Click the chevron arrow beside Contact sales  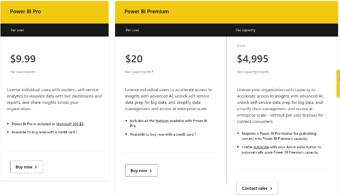[x=271, y=188]
